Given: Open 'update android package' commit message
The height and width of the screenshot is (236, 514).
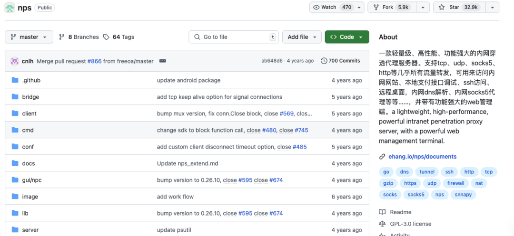Looking at the screenshot, I should click(x=189, y=80).
